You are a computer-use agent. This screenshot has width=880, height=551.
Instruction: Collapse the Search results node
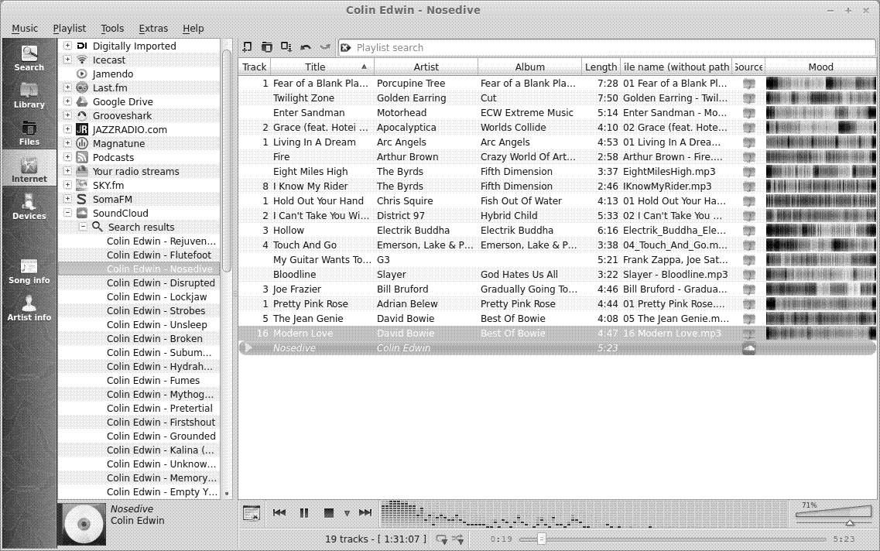pos(83,227)
